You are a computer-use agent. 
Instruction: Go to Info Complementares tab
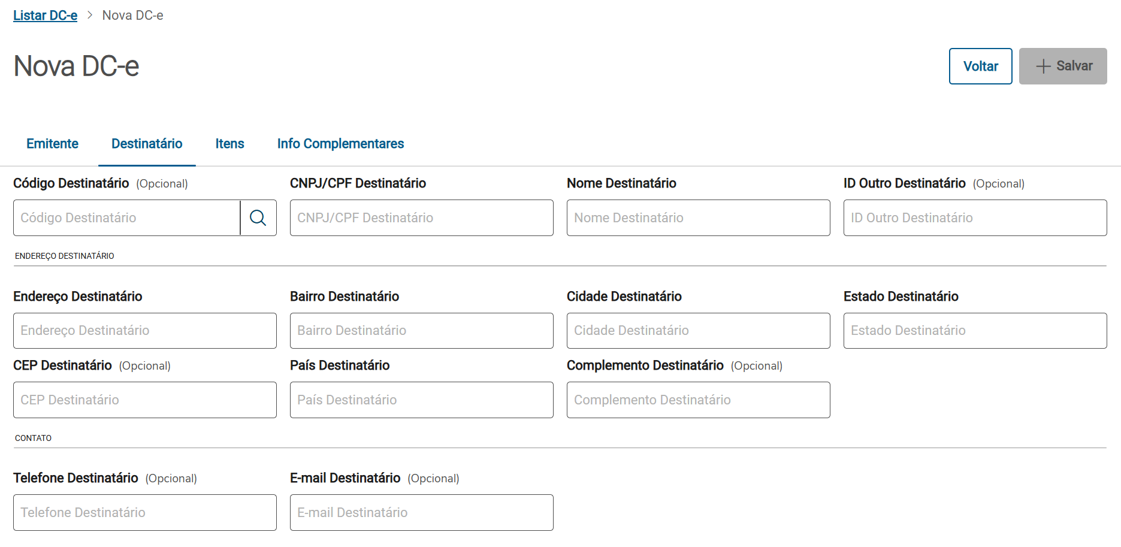coord(340,144)
